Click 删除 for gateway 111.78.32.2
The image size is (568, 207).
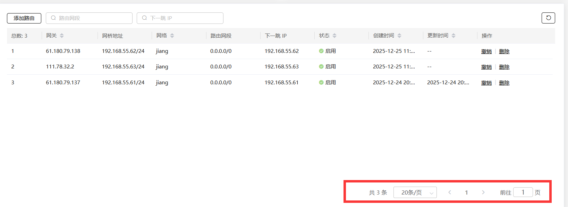click(x=504, y=67)
